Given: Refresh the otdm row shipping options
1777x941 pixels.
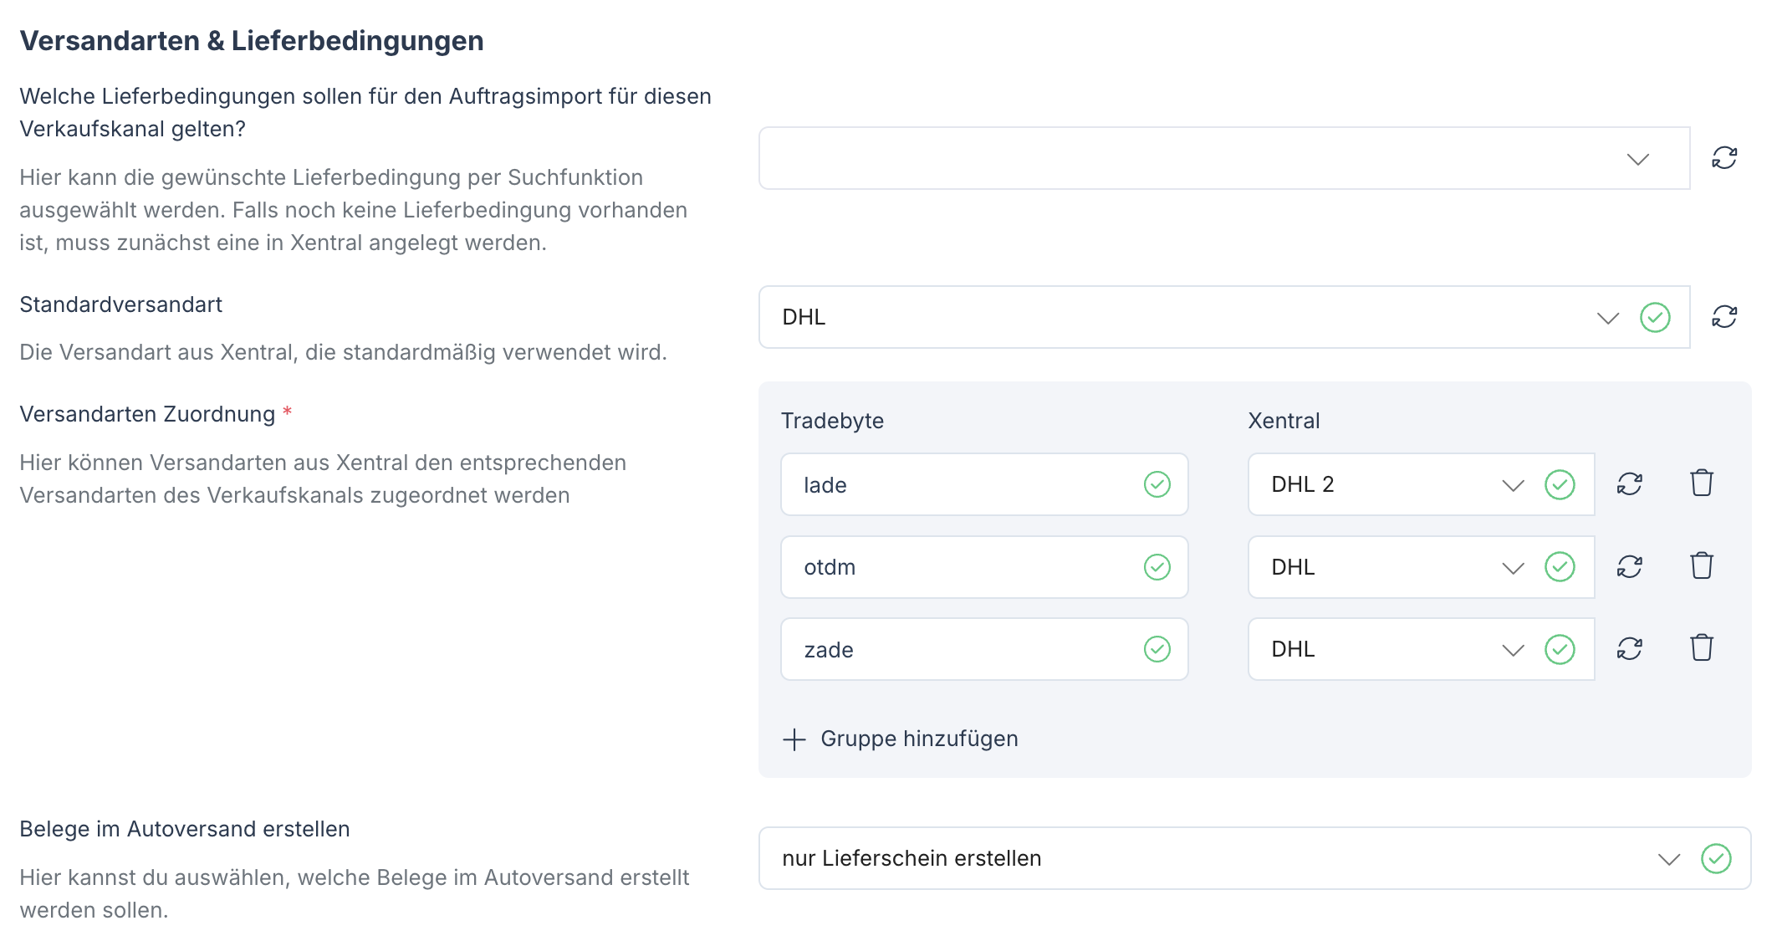Looking at the screenshot, I should pyautogui.click(x=1630, y=567).
